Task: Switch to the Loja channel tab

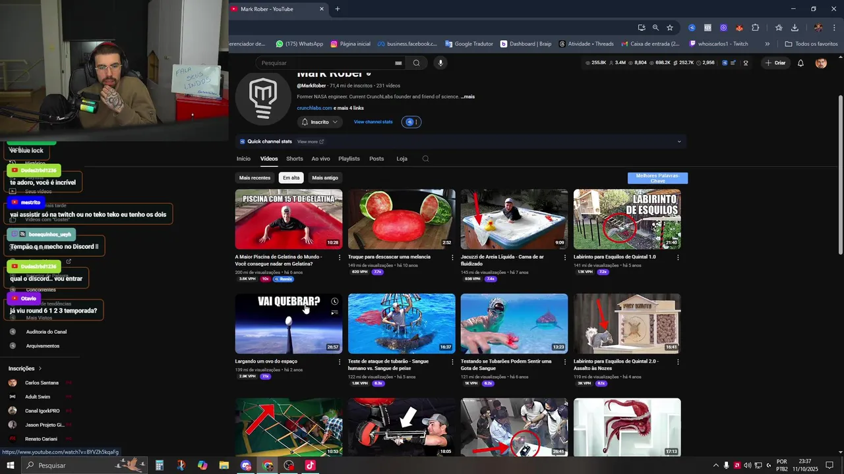Action: click(402, 159)
